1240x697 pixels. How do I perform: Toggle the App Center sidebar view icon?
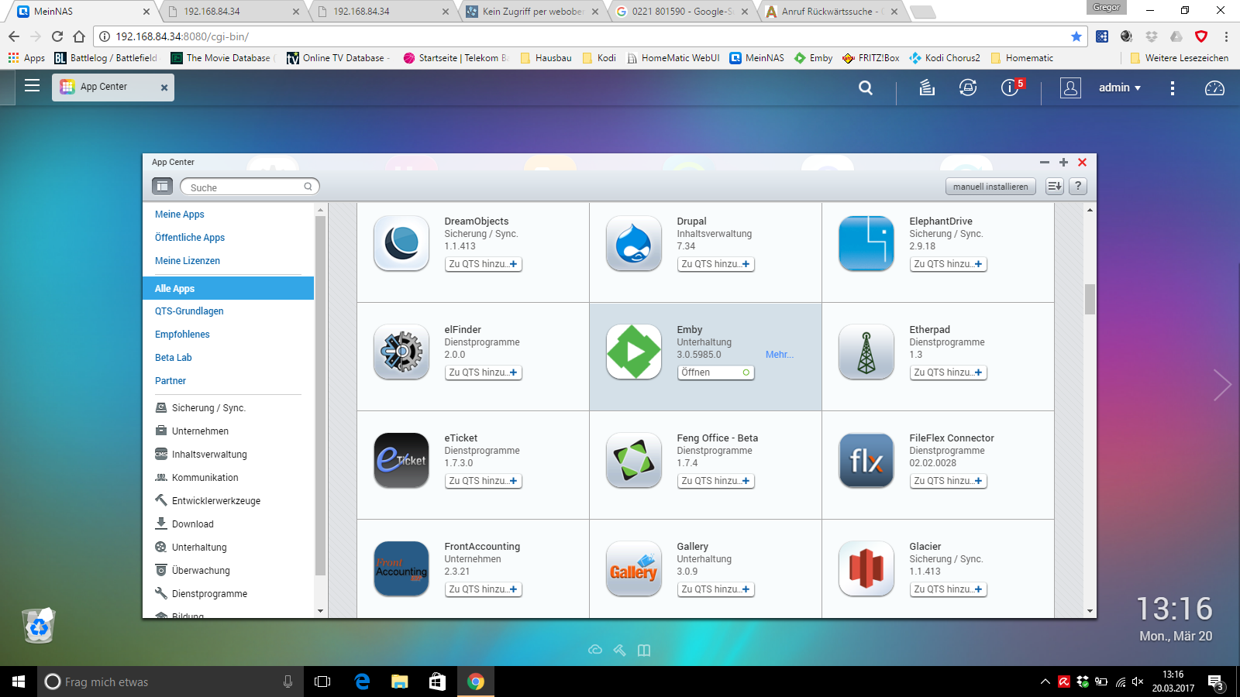[162, 186]
